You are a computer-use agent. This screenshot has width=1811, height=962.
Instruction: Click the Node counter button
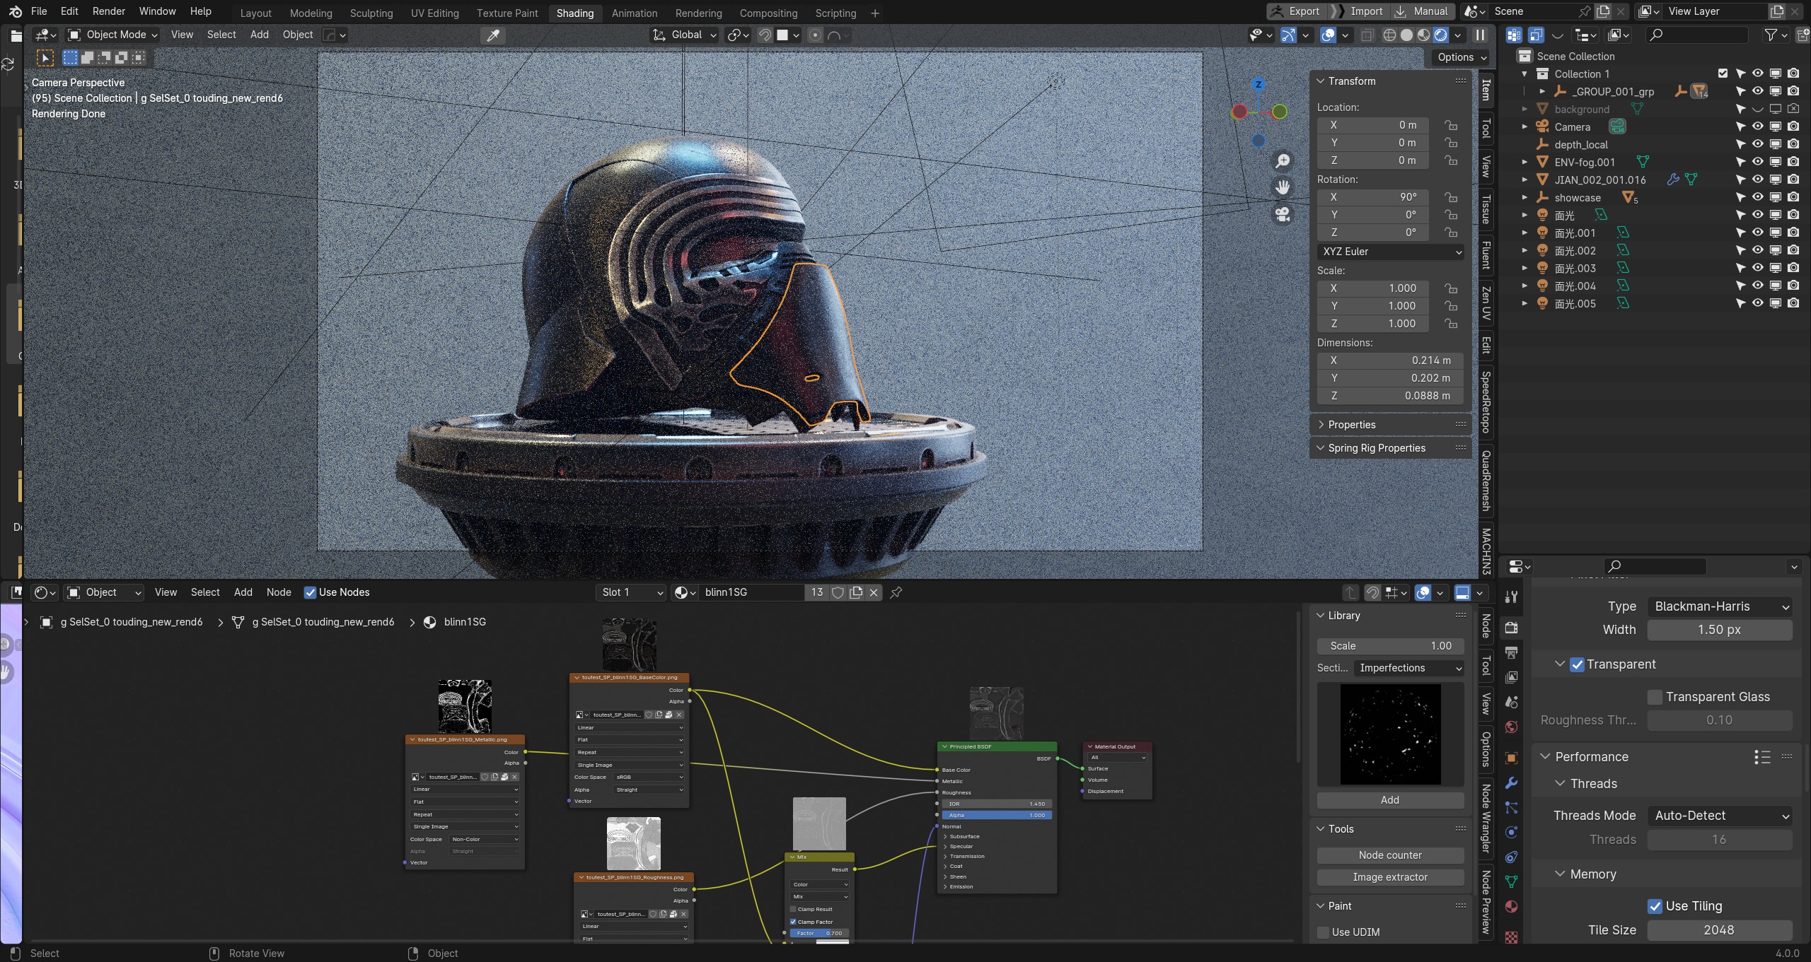pyautogui.click(x=1390, y=855)
